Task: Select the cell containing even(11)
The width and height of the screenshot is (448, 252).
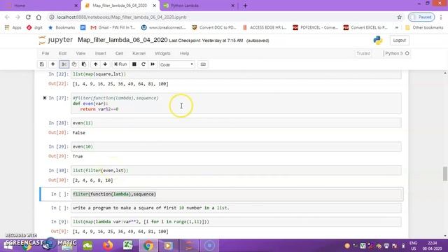Action: [x=236, y=123]
